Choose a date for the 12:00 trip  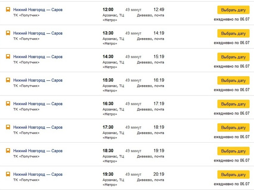[233, 10]
